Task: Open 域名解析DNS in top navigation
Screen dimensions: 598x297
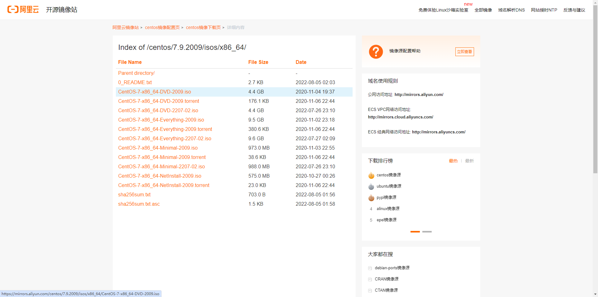Action: pyautogui.click(x=511, y=10)
